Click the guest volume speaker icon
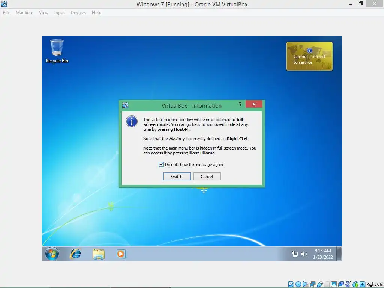The height and width of the screenshot is (288, 384). pyautogui.click(x=304, y=254)
